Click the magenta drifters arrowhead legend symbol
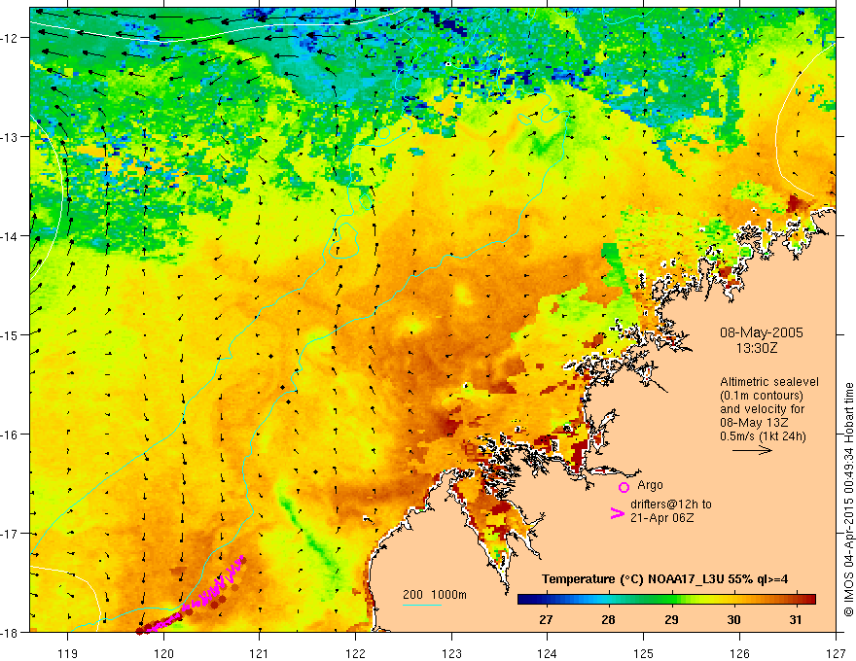This screenshot has height=661, width=856. (x=618, y=512)
